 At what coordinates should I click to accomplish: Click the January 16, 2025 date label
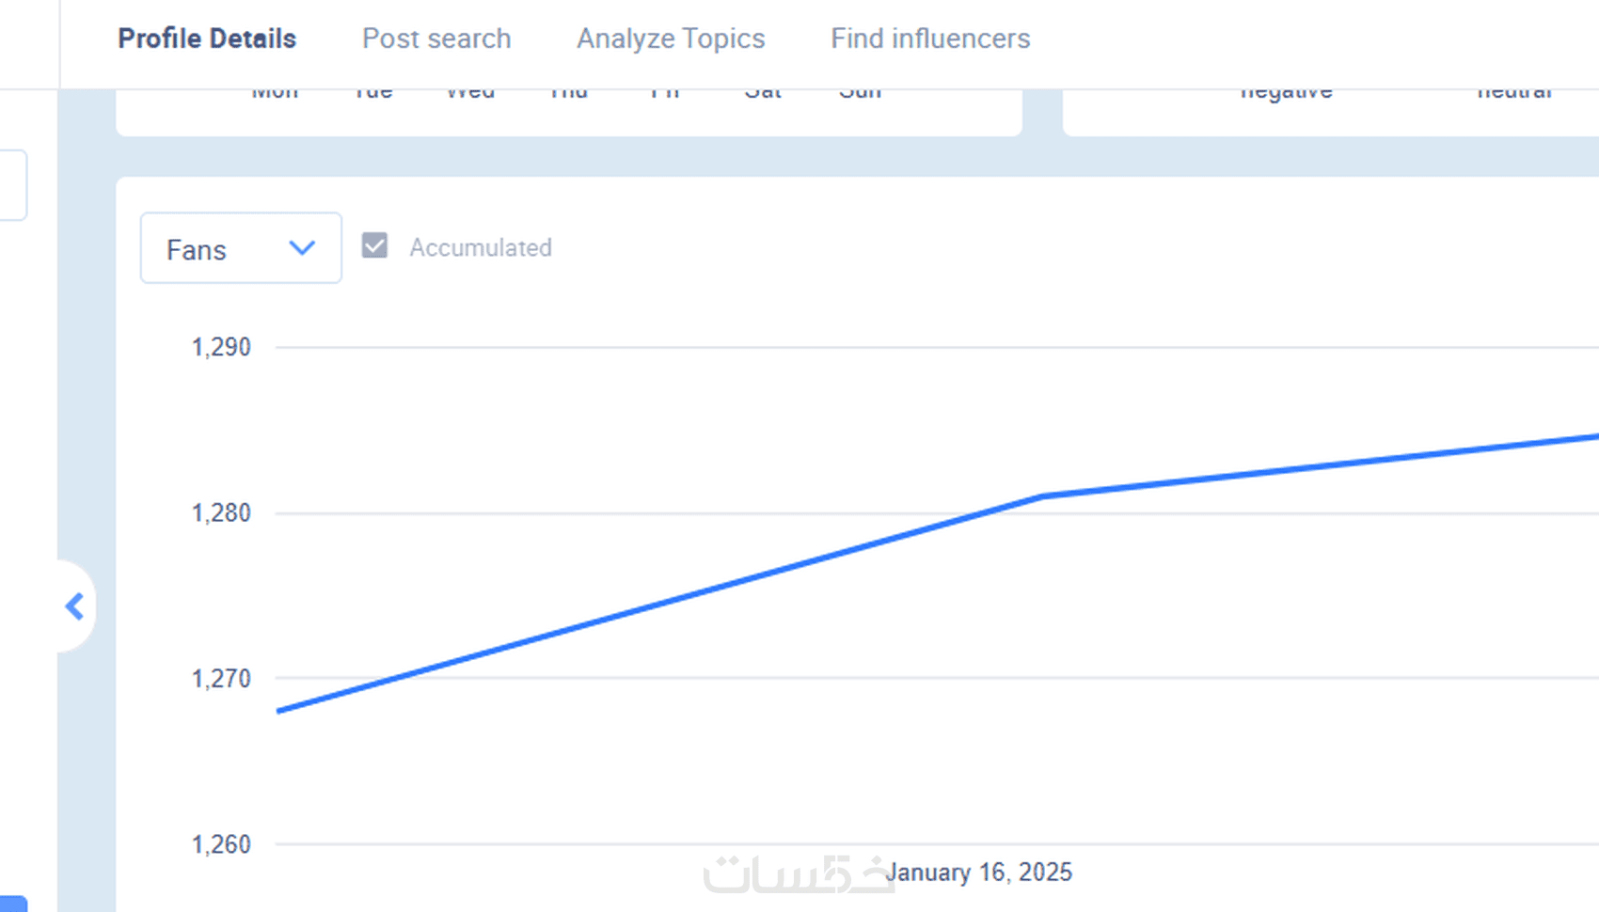click(x=978, y=873)
